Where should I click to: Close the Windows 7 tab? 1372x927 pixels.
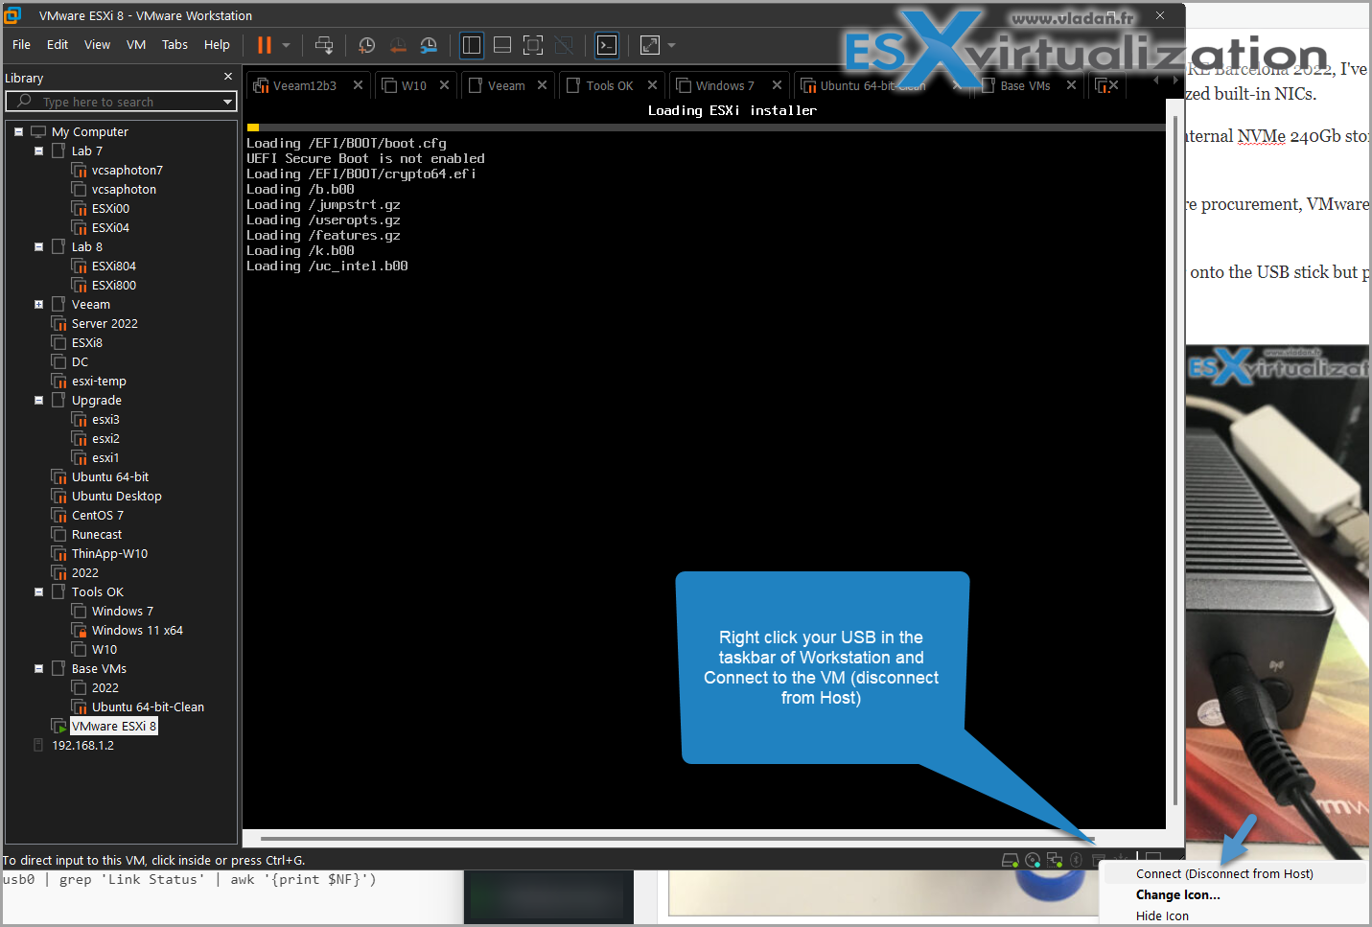[777, 85]
